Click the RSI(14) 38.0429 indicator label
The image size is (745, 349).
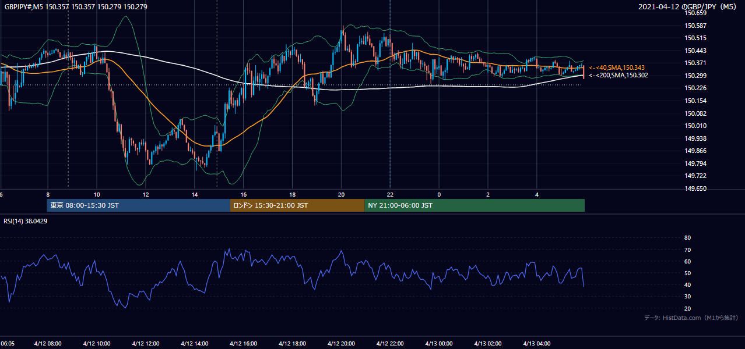tap(26, 221)
